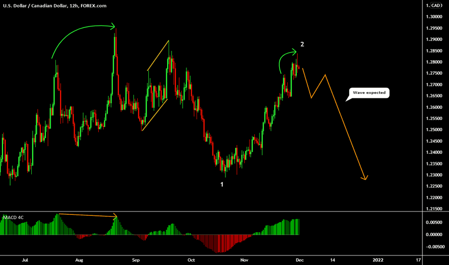This screenshot has width=449, height=265.
Task: Click the Dec label on time axis
Action: [300, 260]
